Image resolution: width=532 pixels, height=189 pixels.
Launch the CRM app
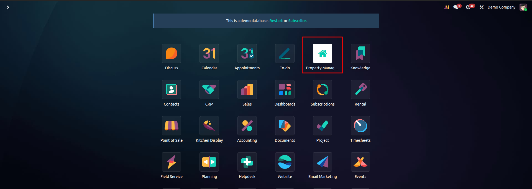pyautogui.click(x=209, y=90)
